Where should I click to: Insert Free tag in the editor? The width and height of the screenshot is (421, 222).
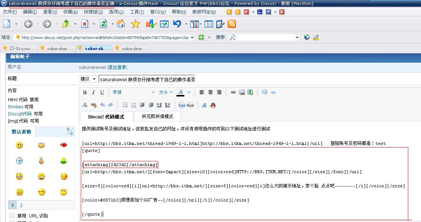click(182, 105)
